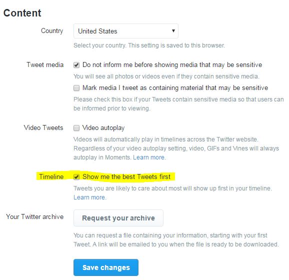Open the Country dropdown showing United States
Viewport: 289px width, 280px height.
pyautogui.click(x=125, y=31)
